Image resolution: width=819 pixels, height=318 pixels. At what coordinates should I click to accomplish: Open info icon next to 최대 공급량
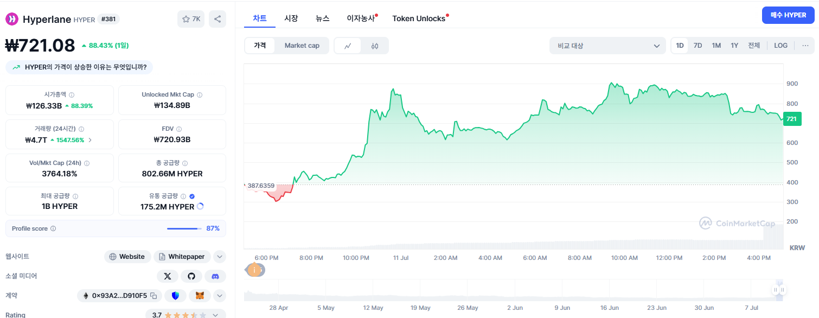click(75, 196)
